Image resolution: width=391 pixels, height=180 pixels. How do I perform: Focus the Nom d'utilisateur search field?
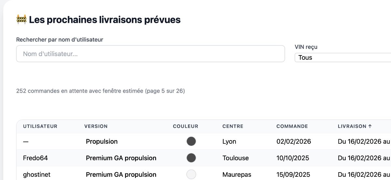coord(150,54)
